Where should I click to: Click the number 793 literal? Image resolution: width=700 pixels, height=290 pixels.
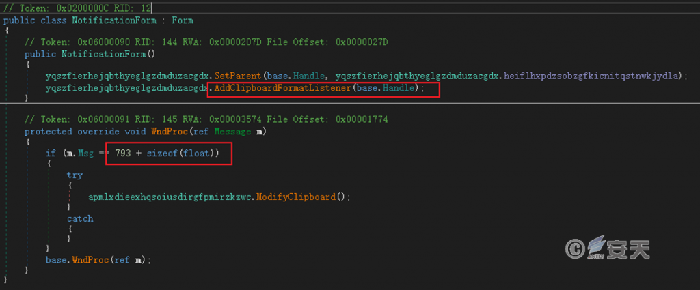(x=123, y=154)
